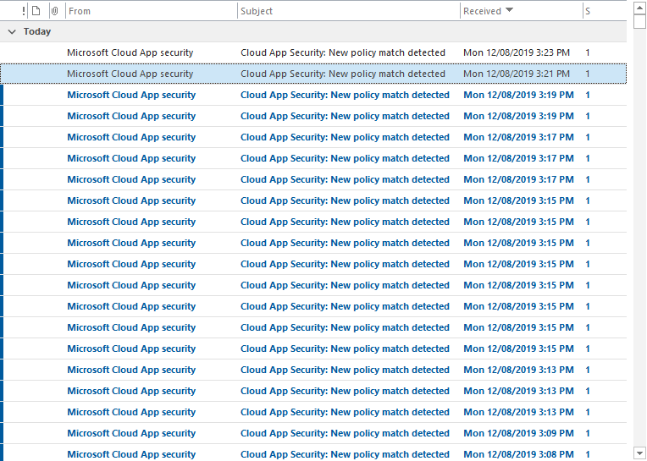The width and height of the screenshot is (647, 461).
Task: Click the Today group header label
Action: [37, 32]
